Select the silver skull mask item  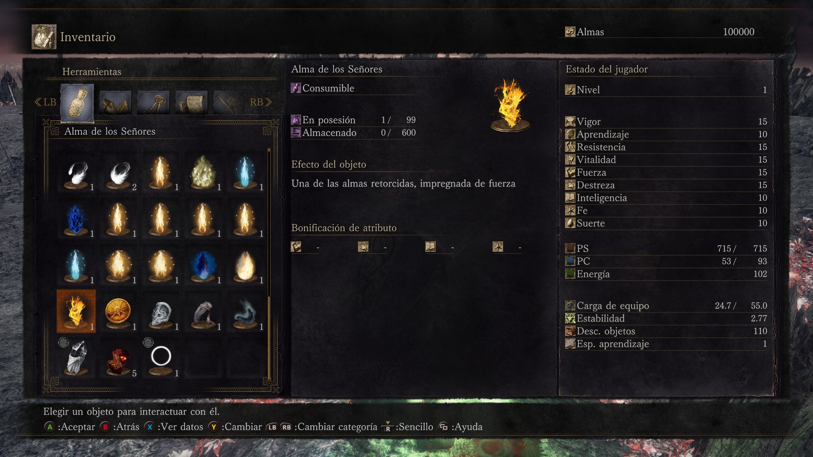161,311
